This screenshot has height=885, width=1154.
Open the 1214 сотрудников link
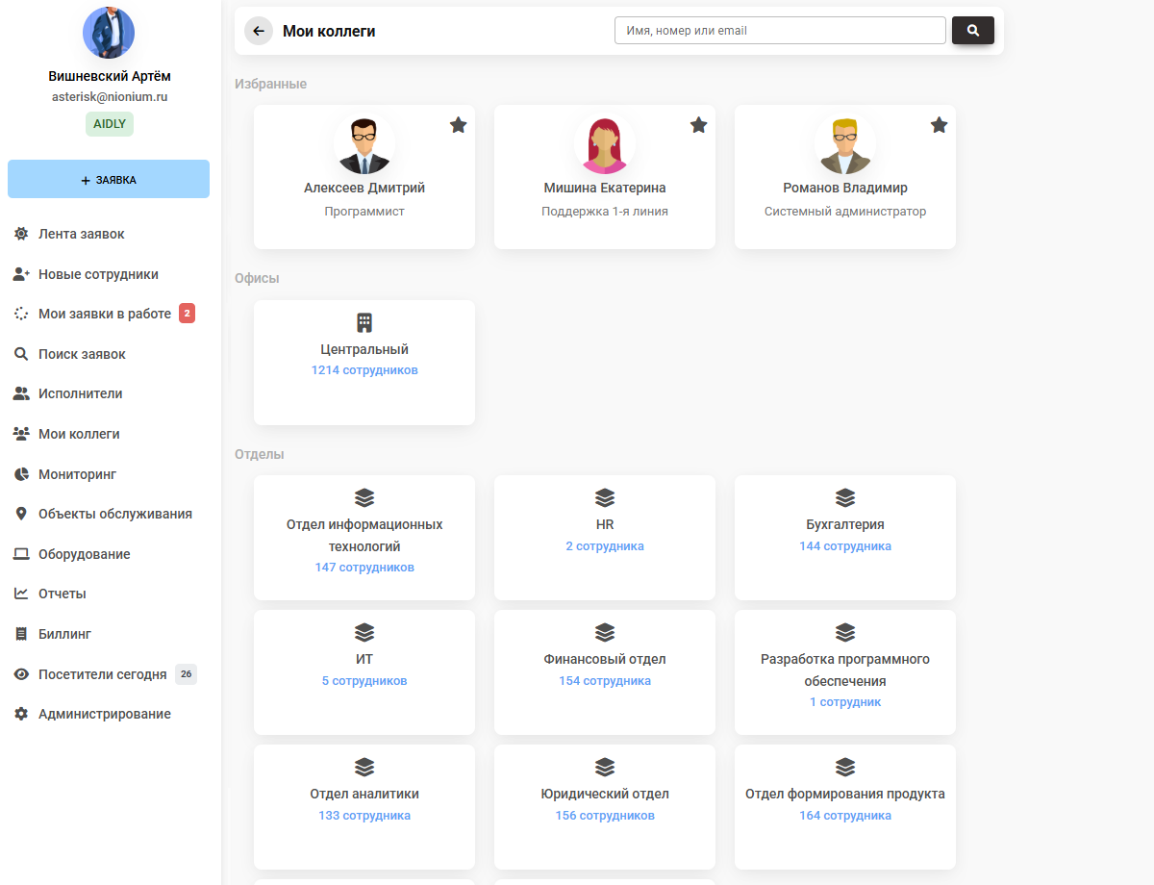click(x=364, y=370)
